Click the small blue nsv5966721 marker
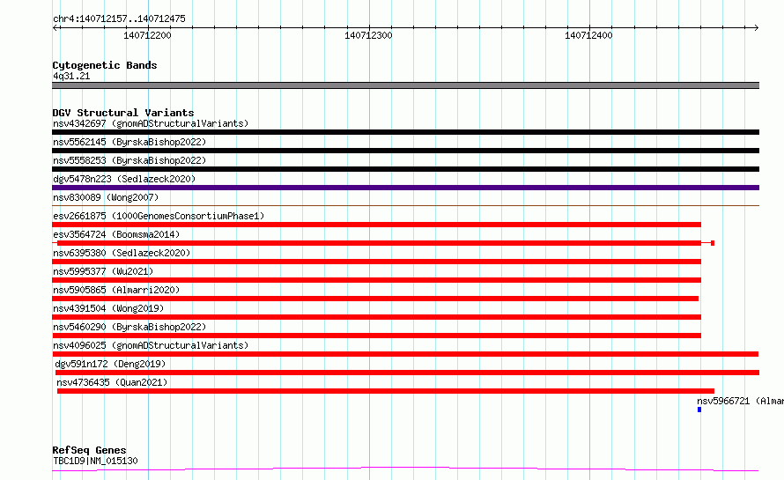The width and height of the screenshot is (784, 480). [699, 410]
